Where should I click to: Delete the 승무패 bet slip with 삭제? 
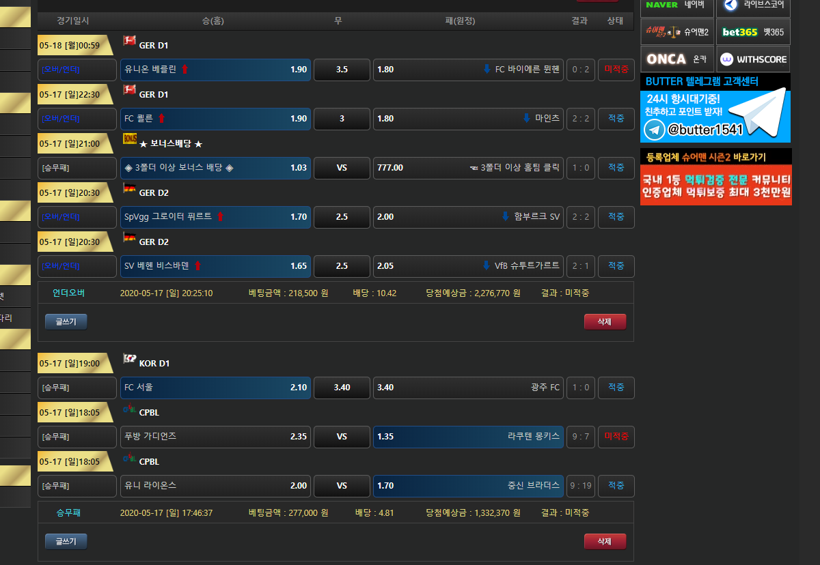click(605, 542)
